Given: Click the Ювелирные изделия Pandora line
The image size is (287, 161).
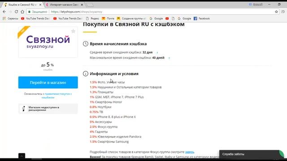Looking at the screenshot, I should tap(116, 137).
